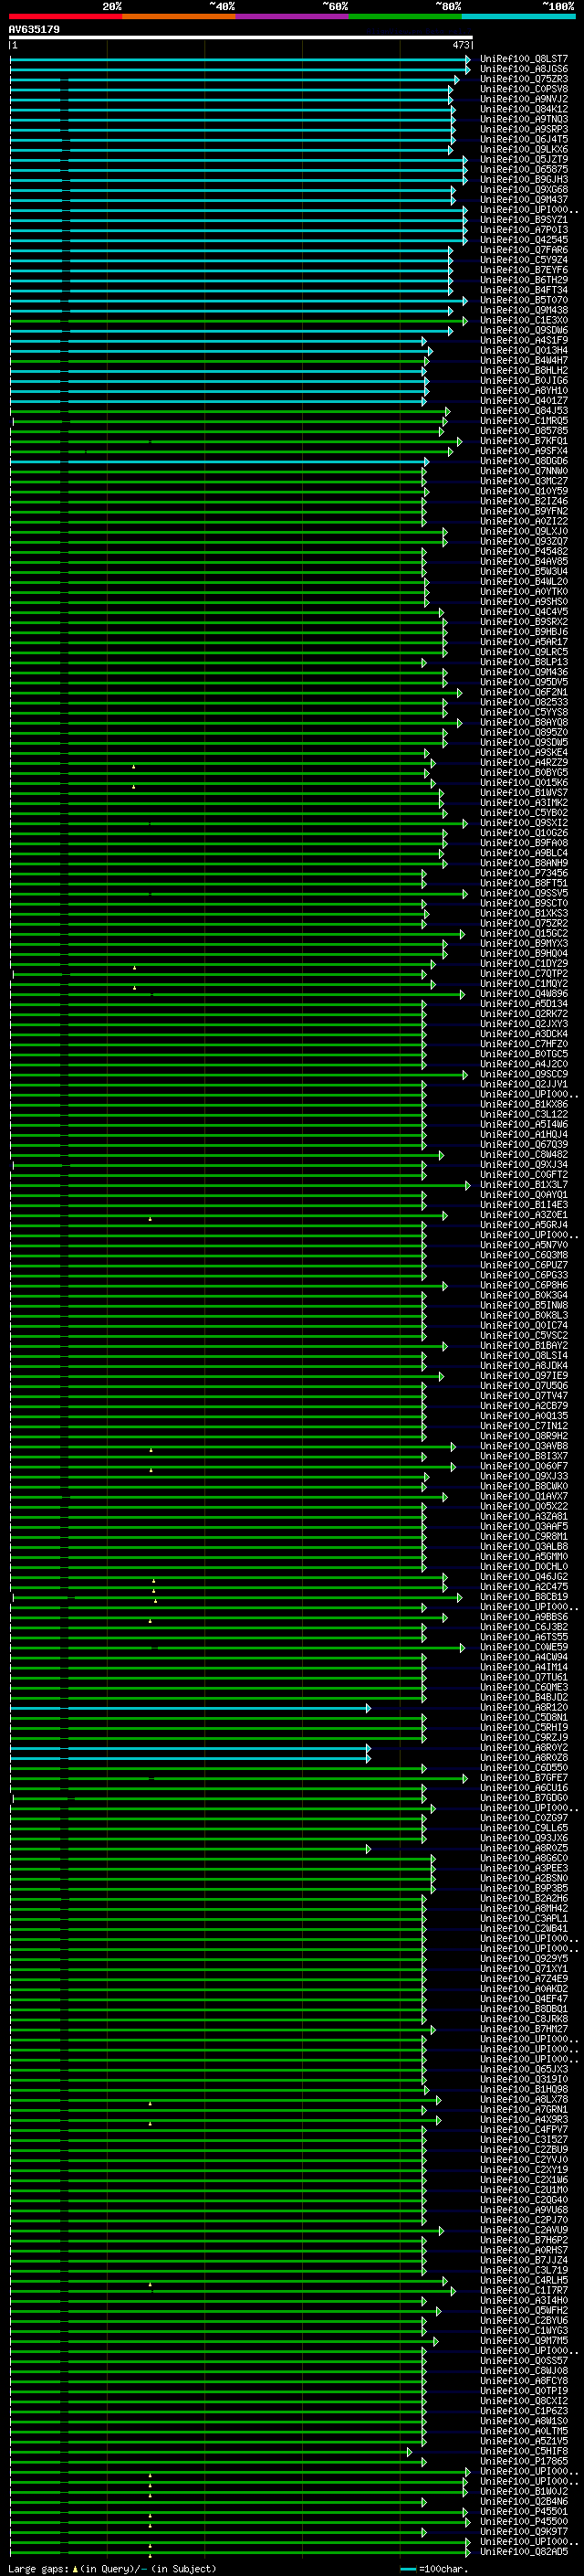Click the label UniRef100_C2AVU9
Screen dimensions: 584x2576
click(x=524, y=2229)
